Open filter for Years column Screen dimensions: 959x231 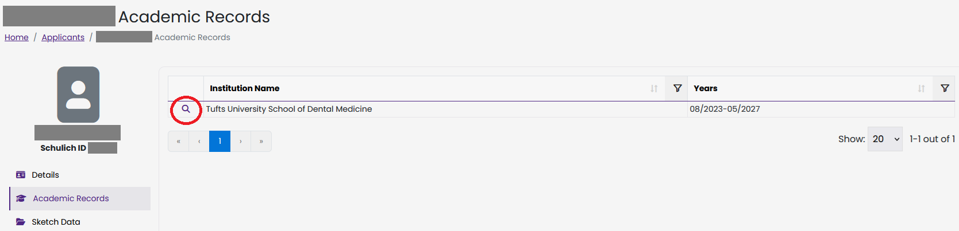pyautogui.click(x=945, y=88)
